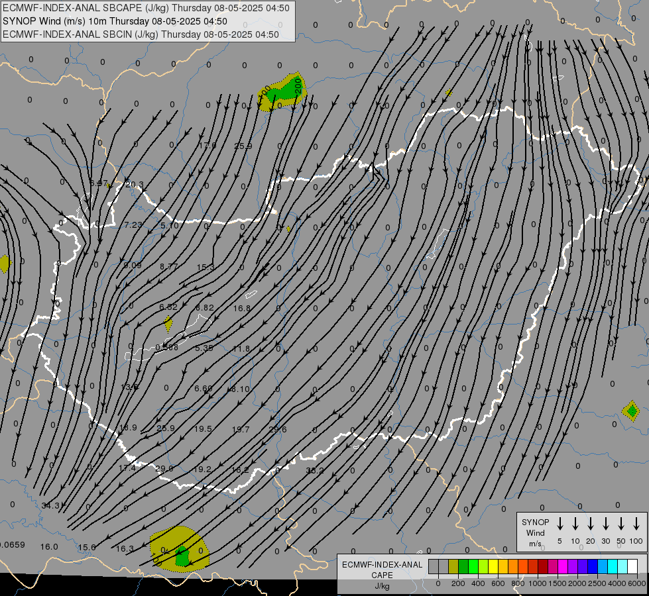Select the dark green swatch in CAPE legend
The image size is (649, 596).
[463, 567]
